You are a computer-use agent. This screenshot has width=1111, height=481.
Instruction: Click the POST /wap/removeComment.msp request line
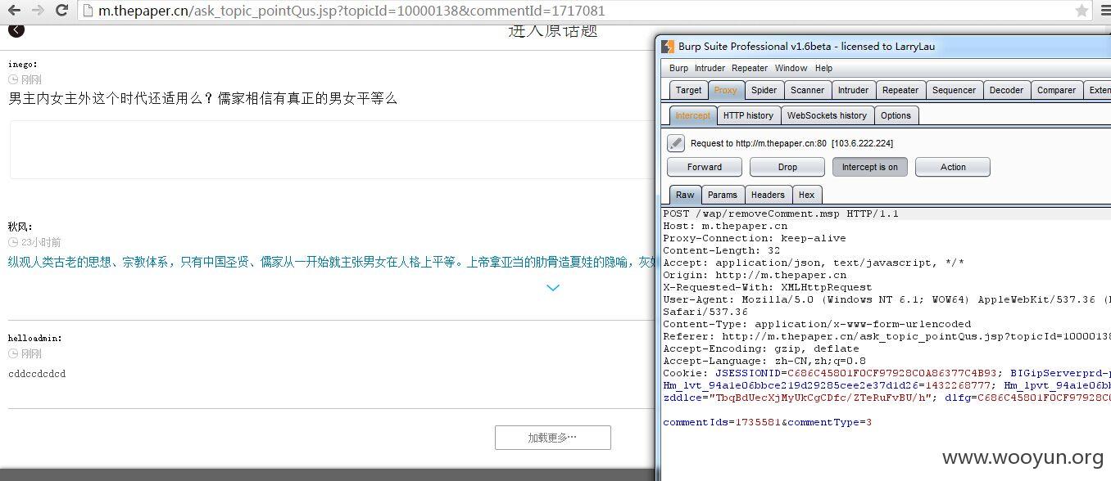(781, 214)
